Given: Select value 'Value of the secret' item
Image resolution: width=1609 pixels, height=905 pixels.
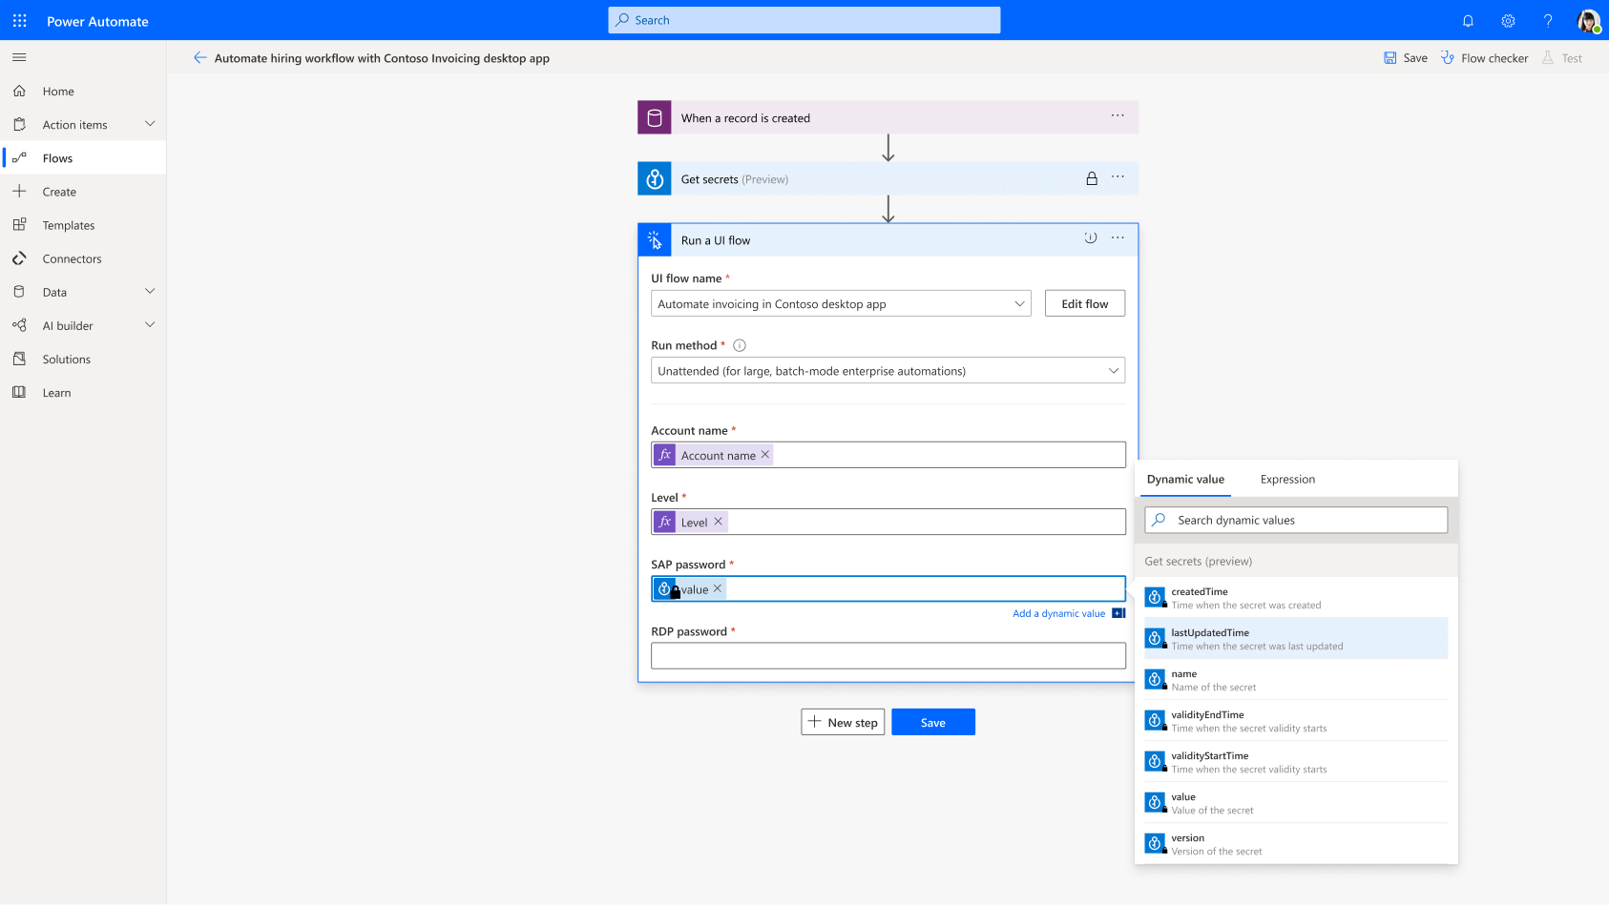Looking at the screenshot, I should tap(1296, 803).
